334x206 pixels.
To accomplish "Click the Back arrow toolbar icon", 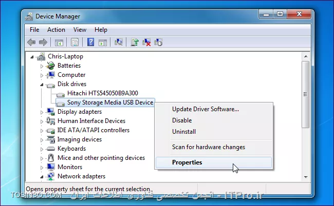I will point(31,42).
